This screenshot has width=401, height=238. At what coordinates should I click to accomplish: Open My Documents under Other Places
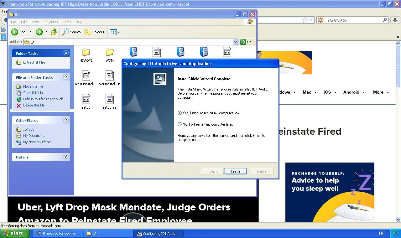coord(34,136)
